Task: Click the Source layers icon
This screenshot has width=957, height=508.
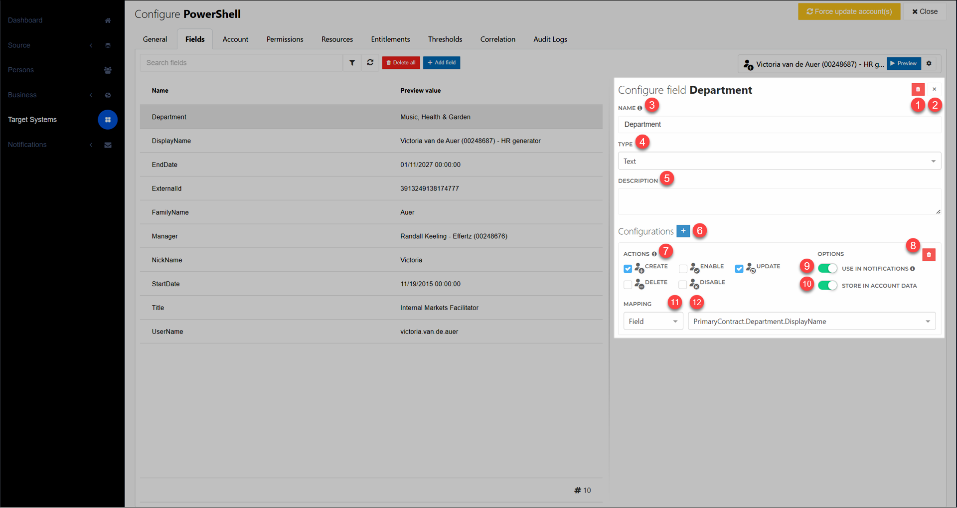Action: tap(108, 45)
